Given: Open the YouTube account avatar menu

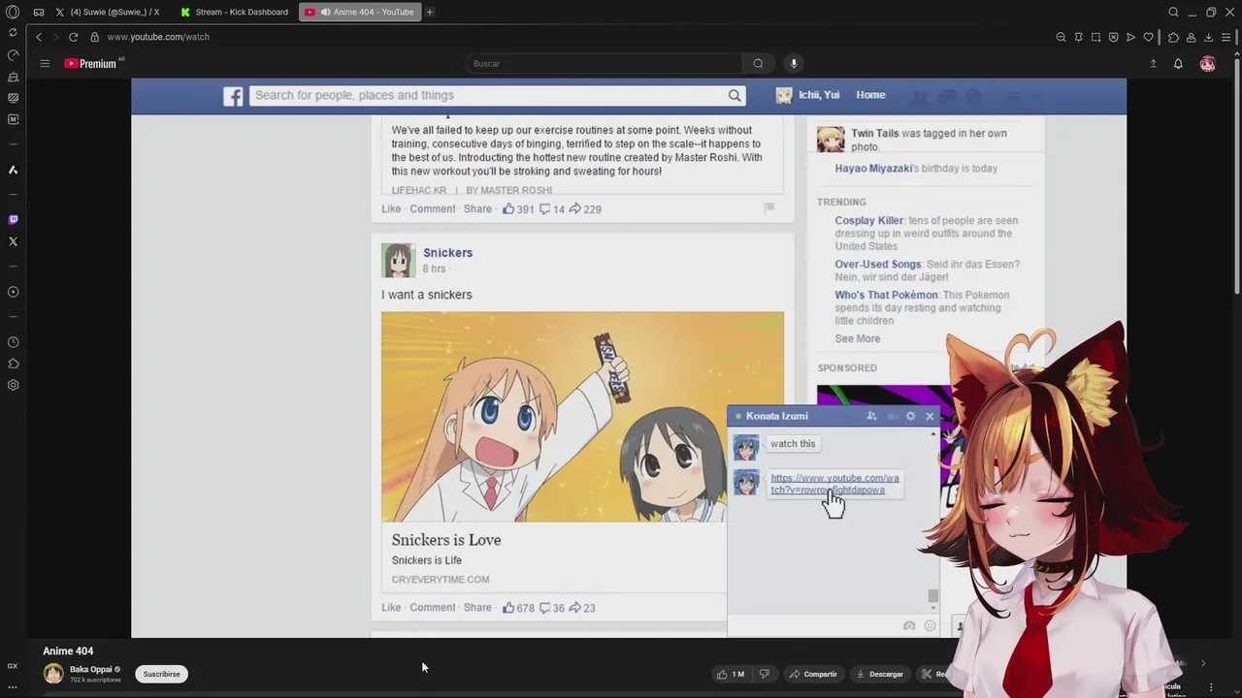Looking at the screenshot, I should [1207, 64].
